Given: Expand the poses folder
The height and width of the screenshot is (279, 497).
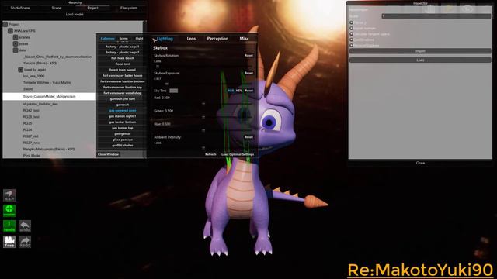Looking at the screenshot, I should pyautogui.click(x=16, y=43).
